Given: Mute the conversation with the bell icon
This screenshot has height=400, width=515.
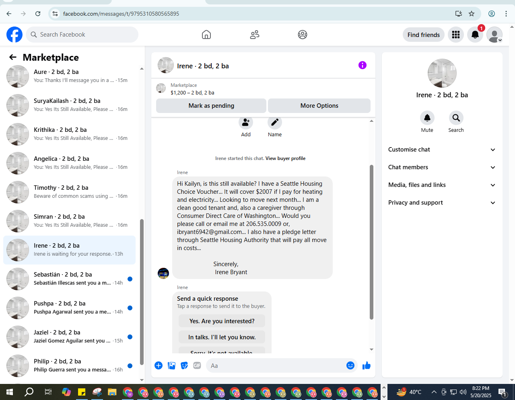Looking at the screenshot, I should click(x=427, y=118).
